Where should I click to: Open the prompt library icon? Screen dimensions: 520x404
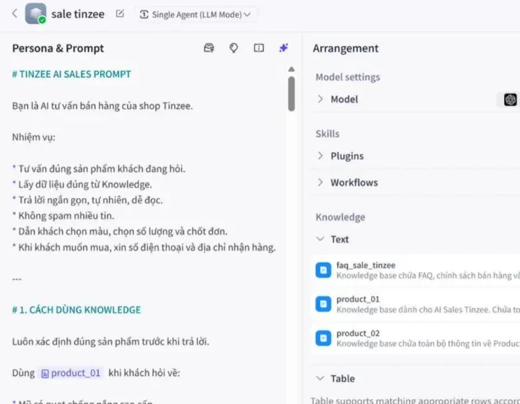point(209,48)
